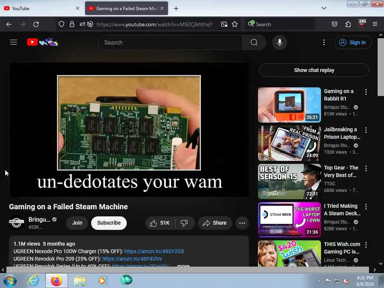Click the vertical page scrollbar thumb

click(x=381, y=67)
